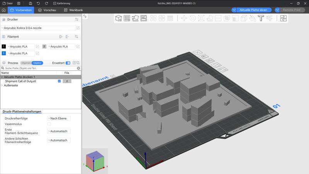Image resolution: width=309 pixels, height=174 pixels.
Task: Switch to the Werkbank tab
Action: click(x=73, y=10)
